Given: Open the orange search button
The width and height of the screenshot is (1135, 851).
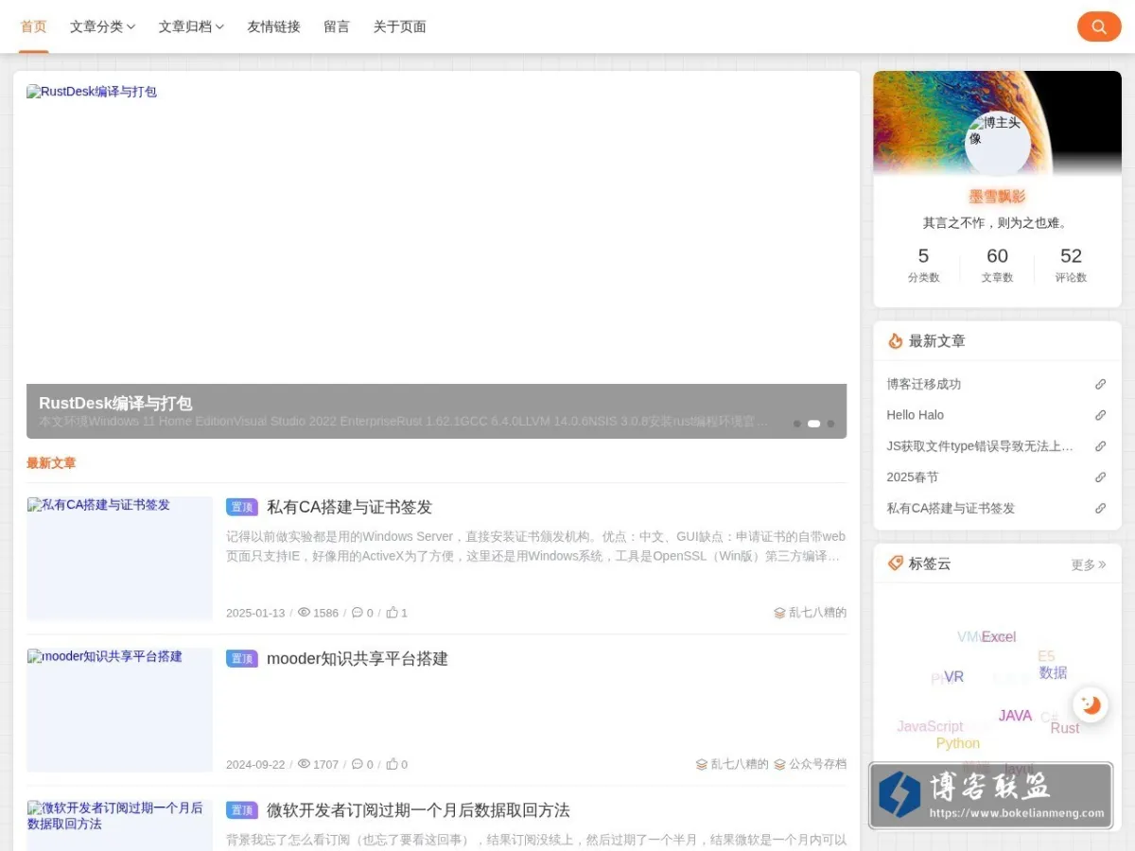Looking at the screenshot, I should [x=1099, y=26].
